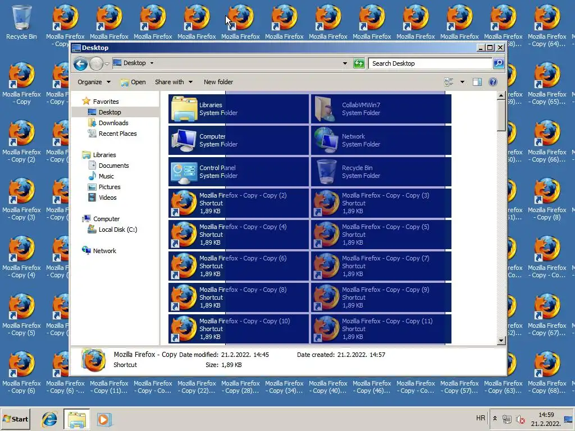The height and width of the screenshot is (431, 575).
Task: Select Mozilla Firefox - Copy - Copy (3) shortcut
Action: [x=381, y=203]
